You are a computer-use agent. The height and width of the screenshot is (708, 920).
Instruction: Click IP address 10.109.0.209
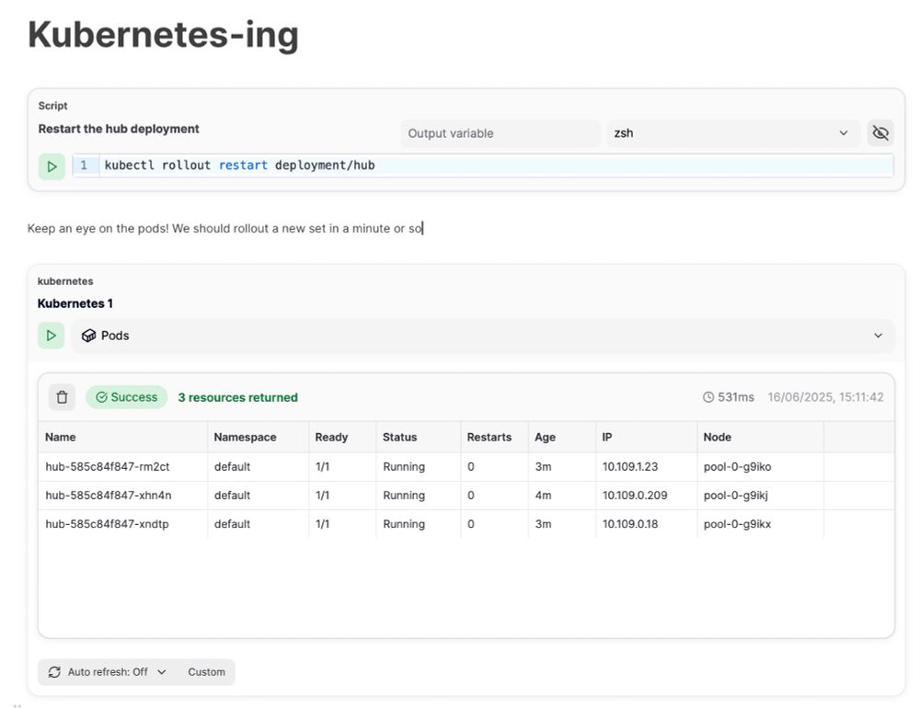(x=635, y=495)
